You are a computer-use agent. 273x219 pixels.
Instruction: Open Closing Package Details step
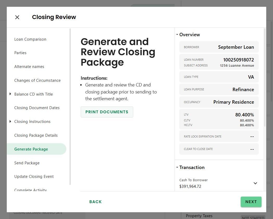point(36,135)
